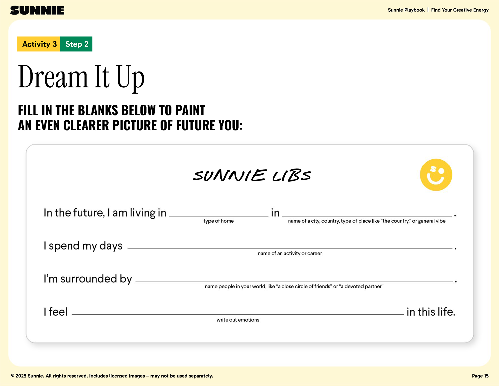This screenshot has width=499, height=386.
Task: Click the SUNNIE logo in header
Action: pyautogui.click(x=37, y=10)
